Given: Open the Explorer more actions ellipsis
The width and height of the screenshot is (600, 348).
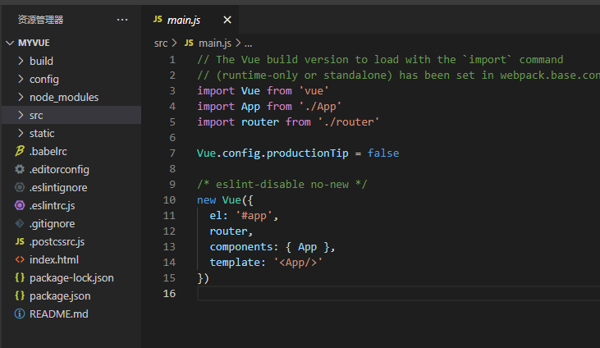Looking at the screenshot, I should click(122, 20).
